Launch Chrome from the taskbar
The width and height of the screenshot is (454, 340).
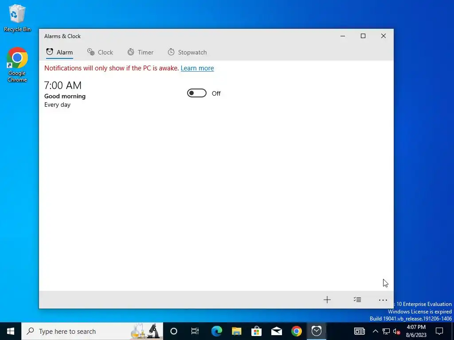coord(297,331)
